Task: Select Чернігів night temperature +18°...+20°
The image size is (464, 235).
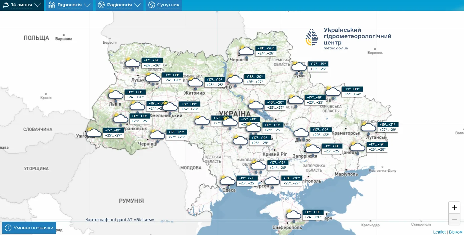Action: click(266, 48)
